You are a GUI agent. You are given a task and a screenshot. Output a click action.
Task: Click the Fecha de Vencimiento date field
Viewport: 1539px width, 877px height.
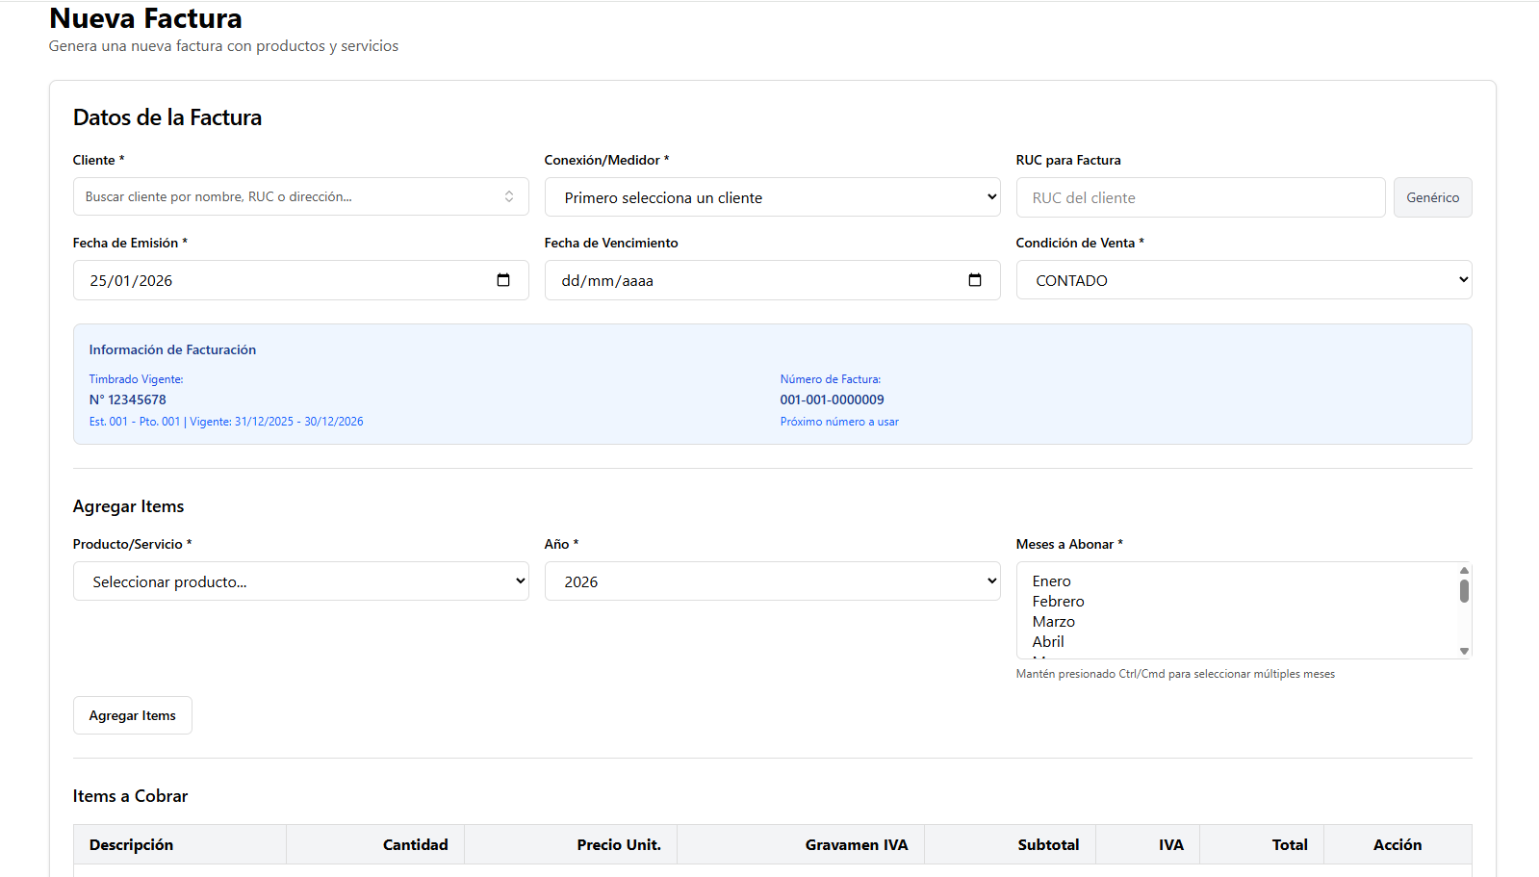751,280
